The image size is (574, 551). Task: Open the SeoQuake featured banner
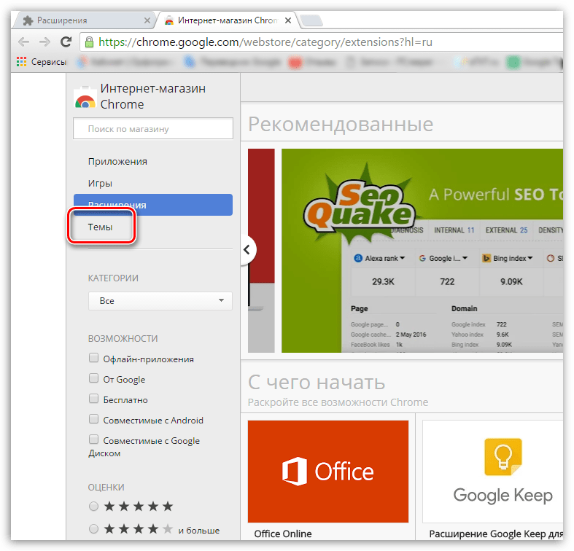point(422,251)
